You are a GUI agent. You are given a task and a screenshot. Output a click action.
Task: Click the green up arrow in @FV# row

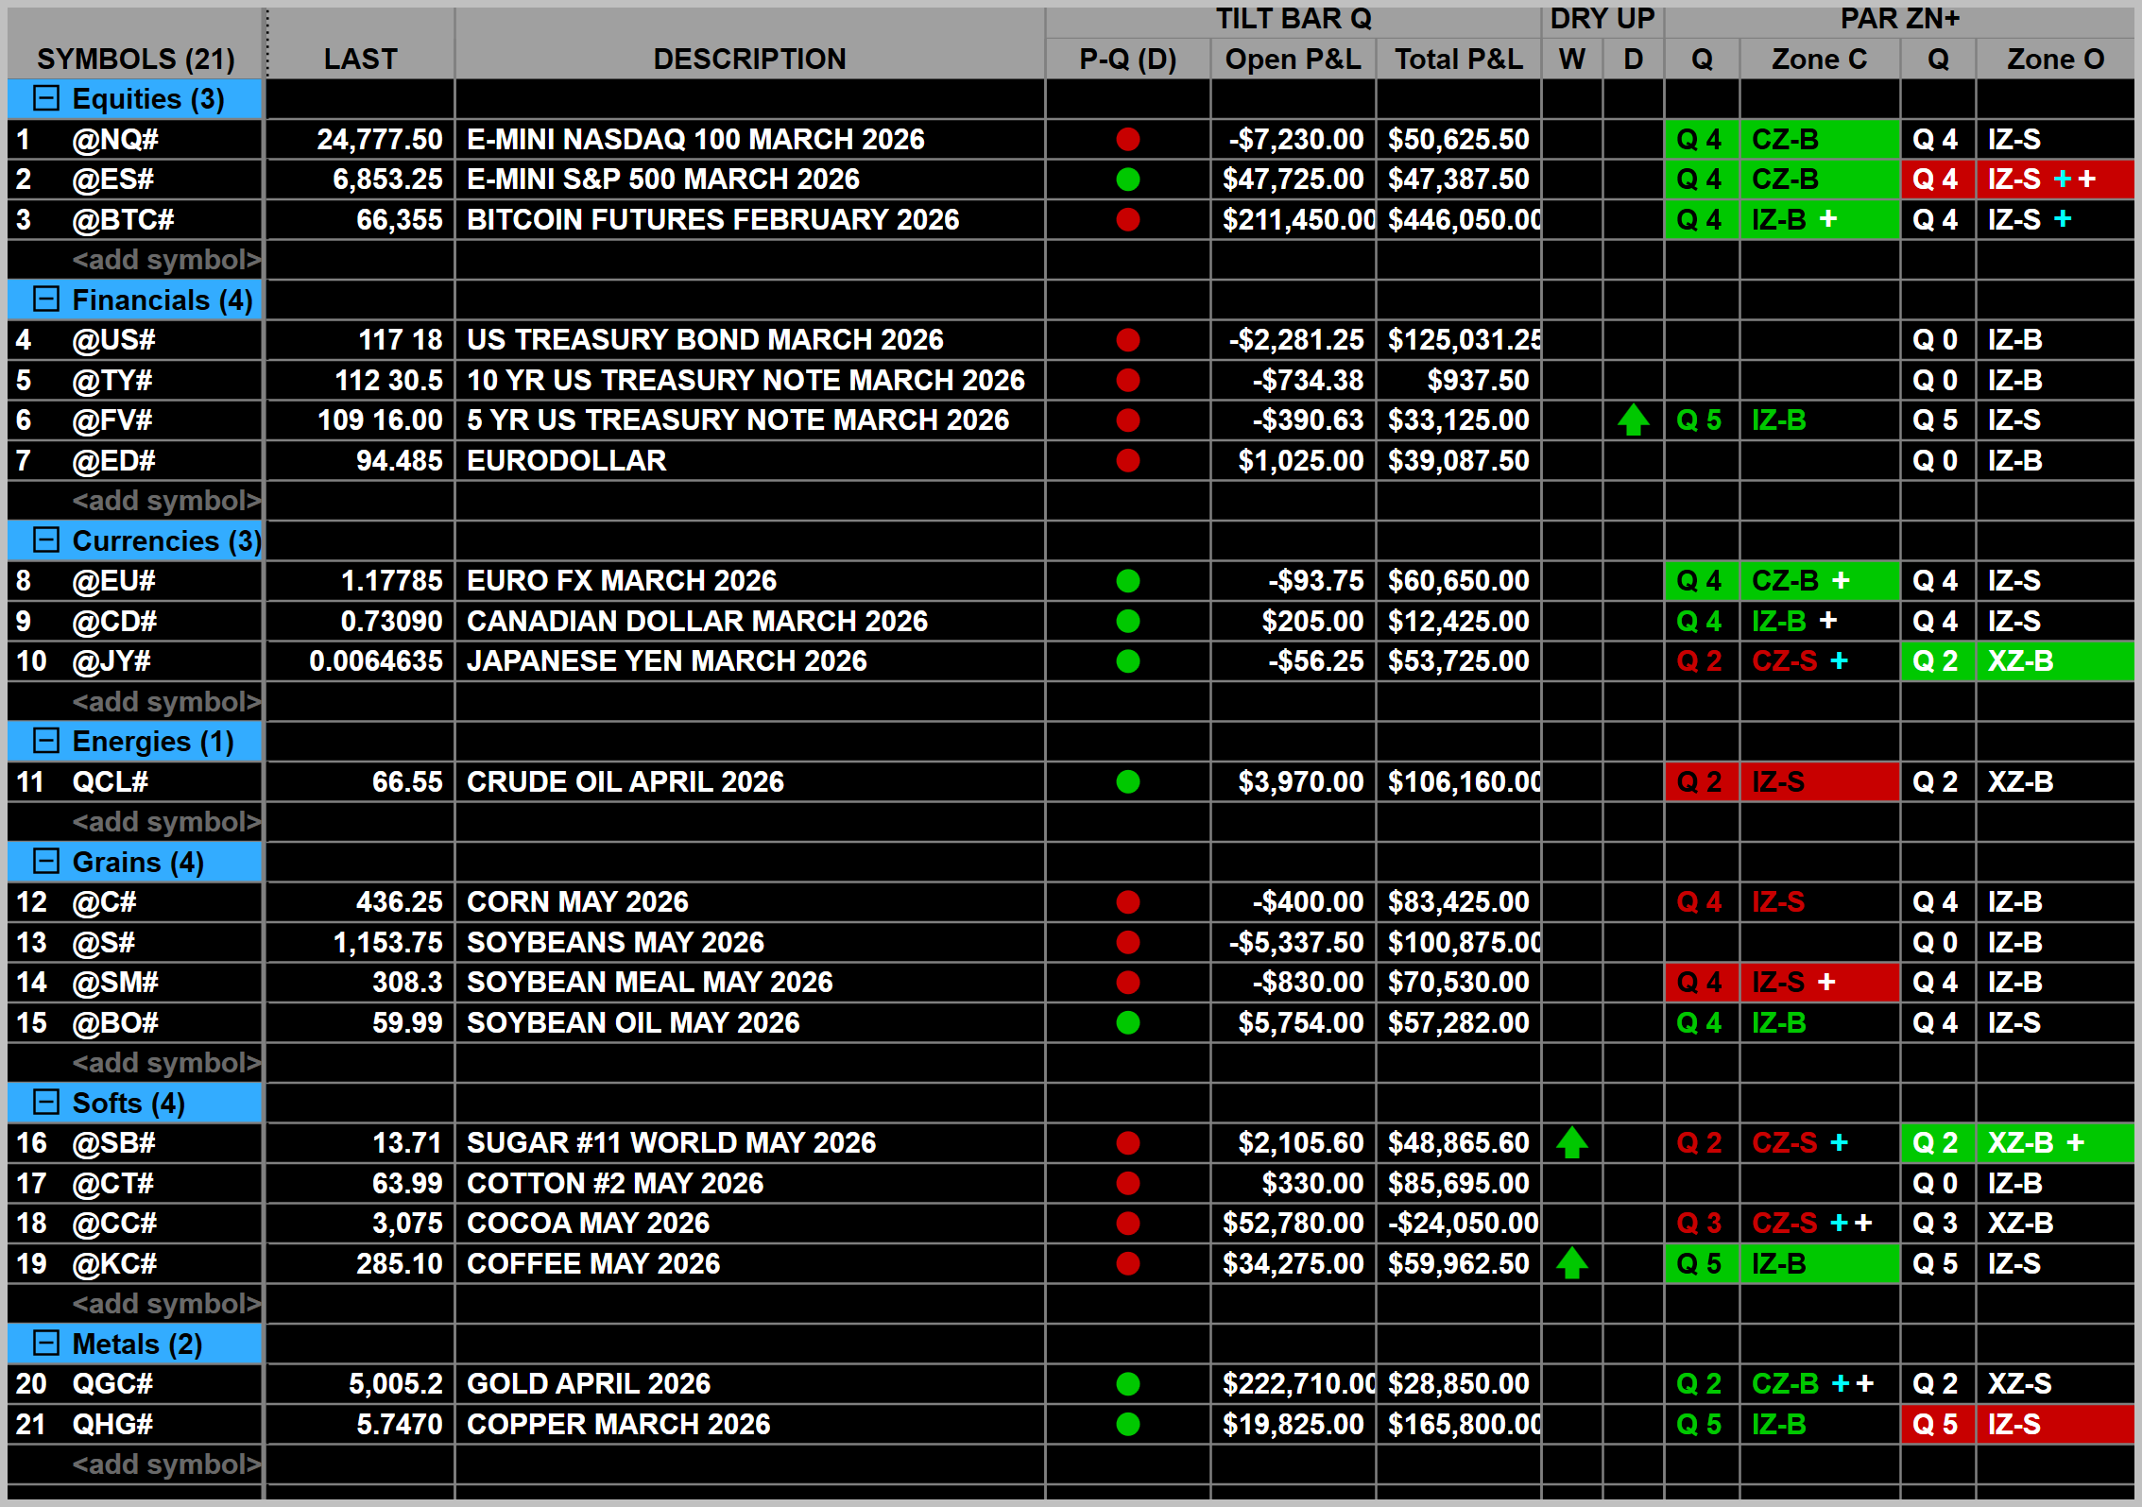point(1633,420)
